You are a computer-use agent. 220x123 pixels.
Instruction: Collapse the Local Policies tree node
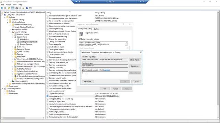13,37
